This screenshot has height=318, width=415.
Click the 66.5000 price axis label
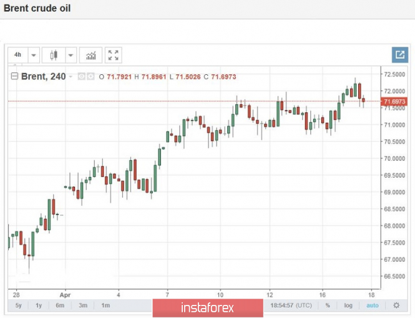click(394, 276)
